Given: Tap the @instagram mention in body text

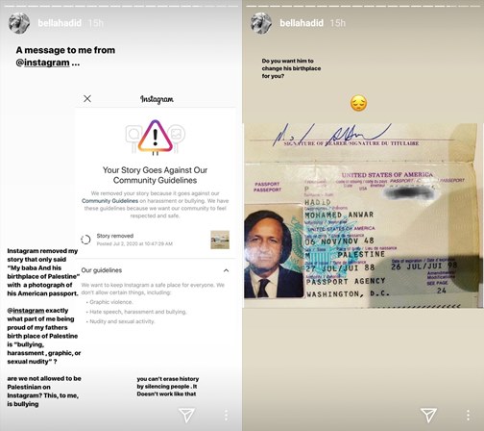Looking at the screenshot, I should [26, 311].
